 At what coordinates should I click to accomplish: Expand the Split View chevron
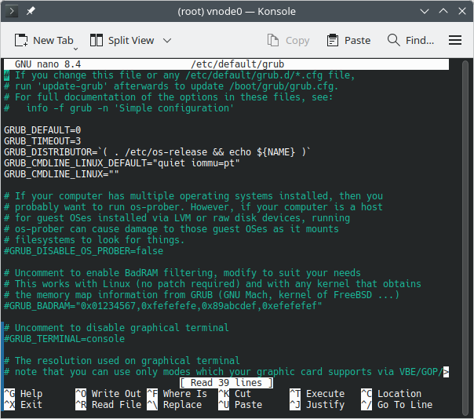tap(167, 41)
